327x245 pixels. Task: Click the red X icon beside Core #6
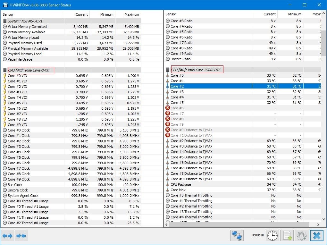(168, 108)
